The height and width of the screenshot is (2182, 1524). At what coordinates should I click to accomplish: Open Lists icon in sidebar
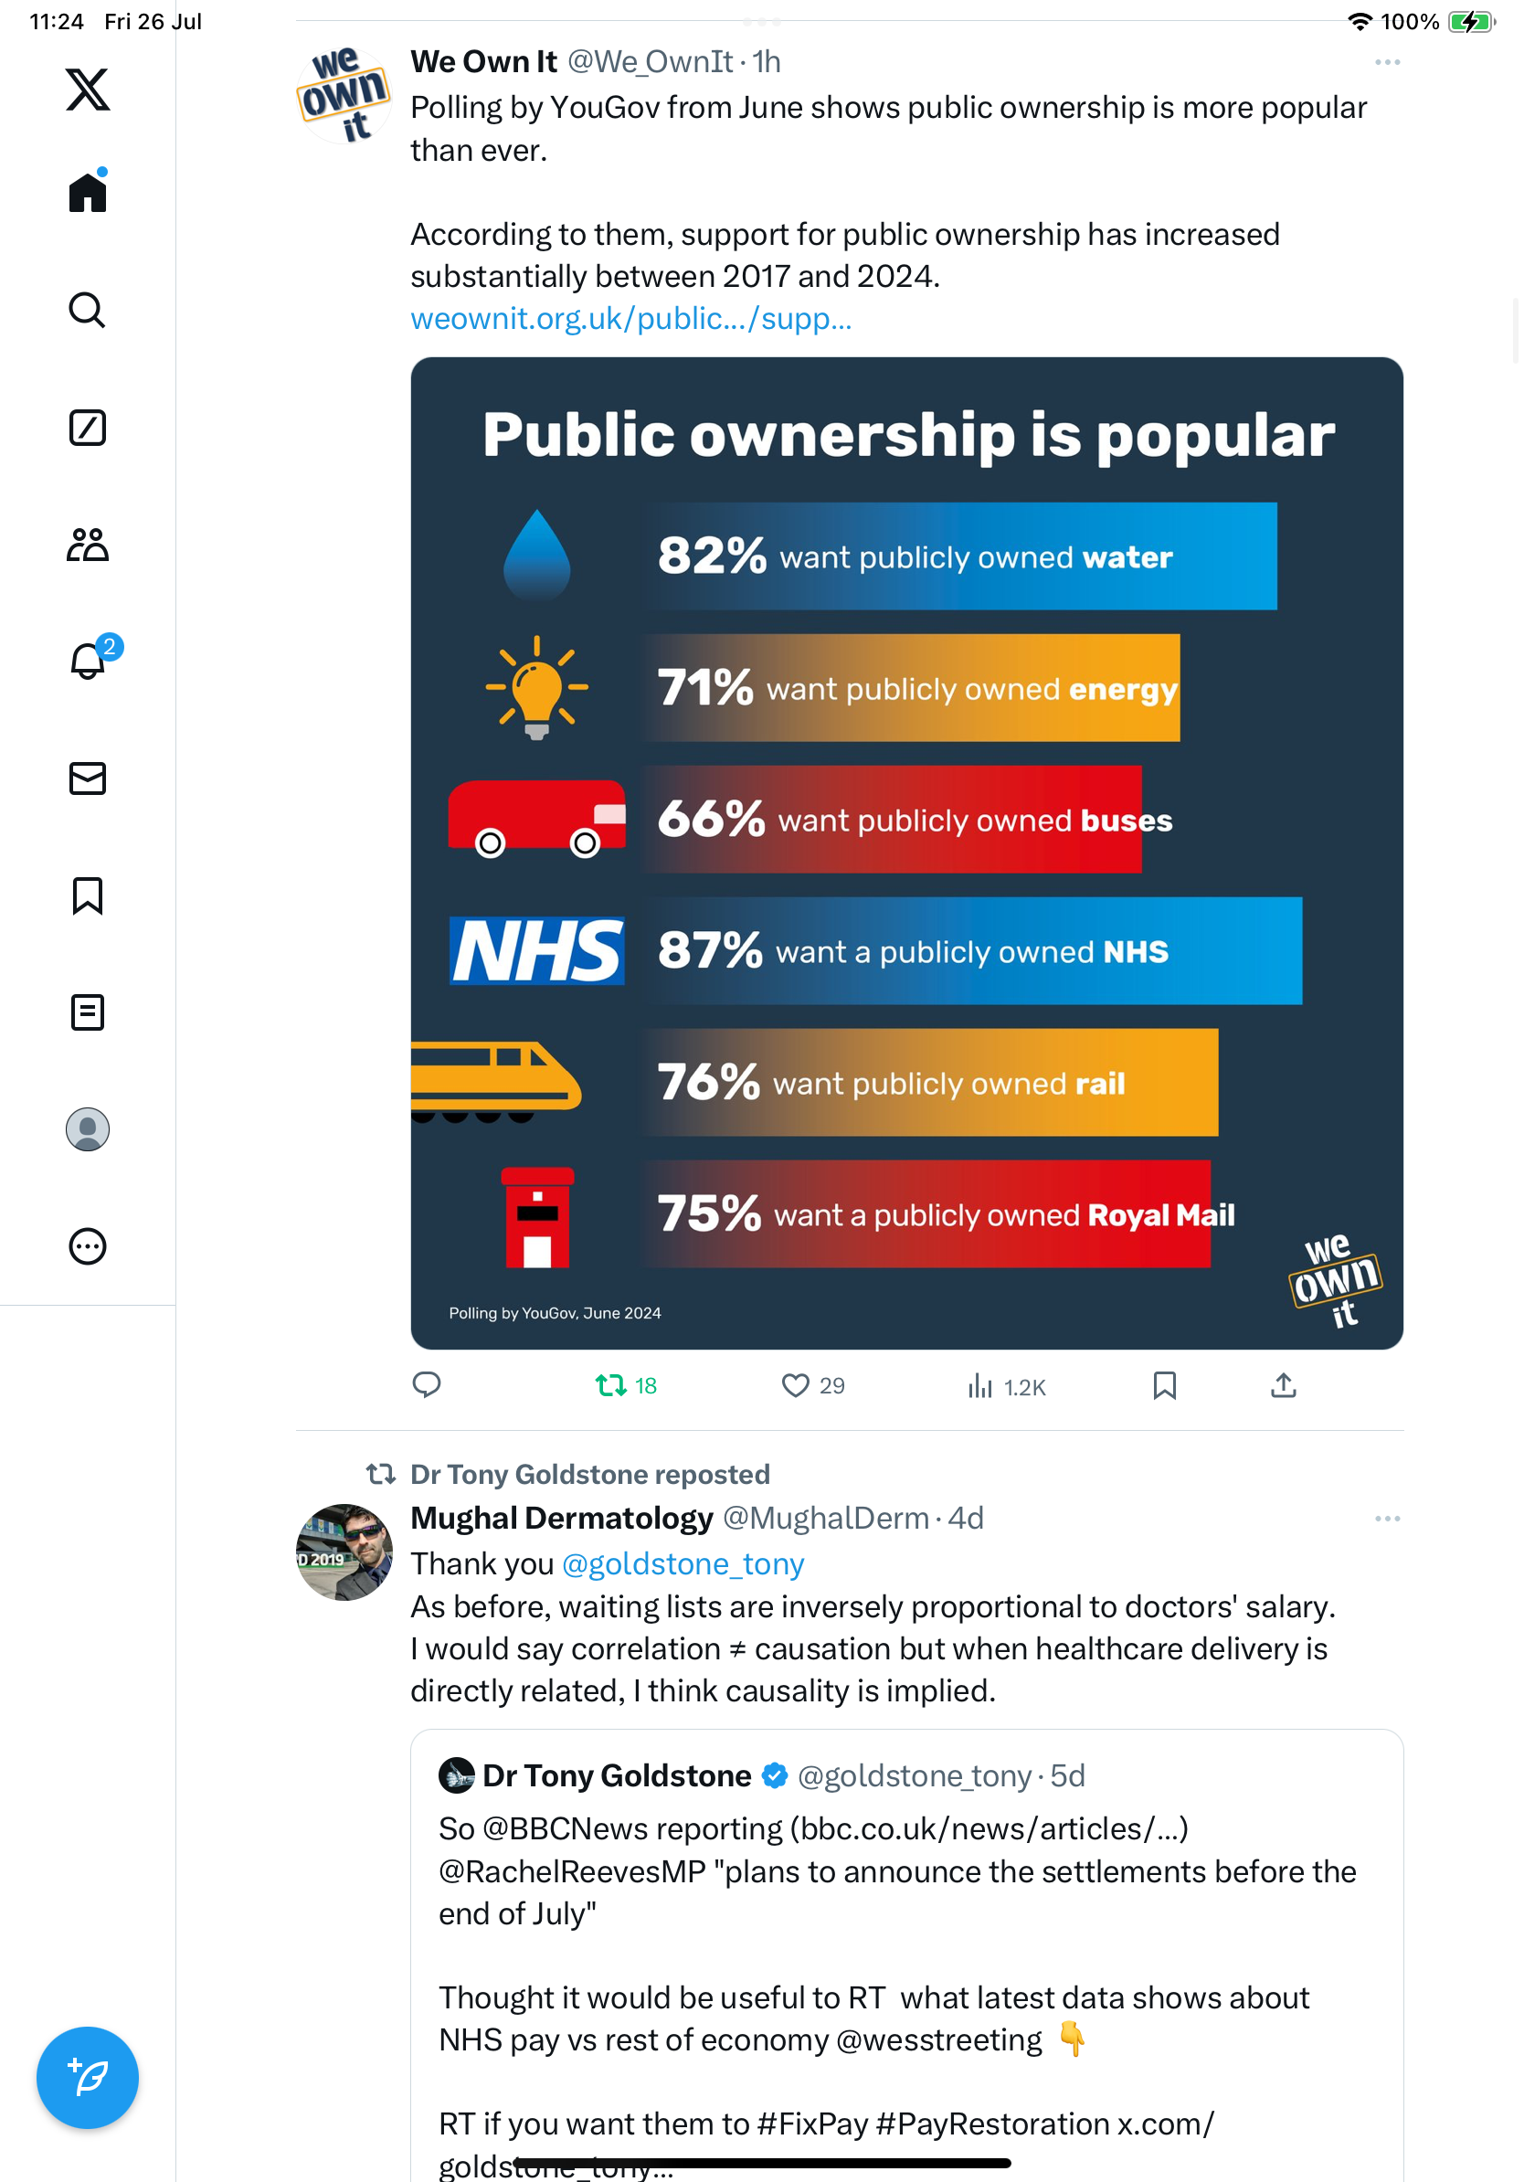coord(88,1012)
